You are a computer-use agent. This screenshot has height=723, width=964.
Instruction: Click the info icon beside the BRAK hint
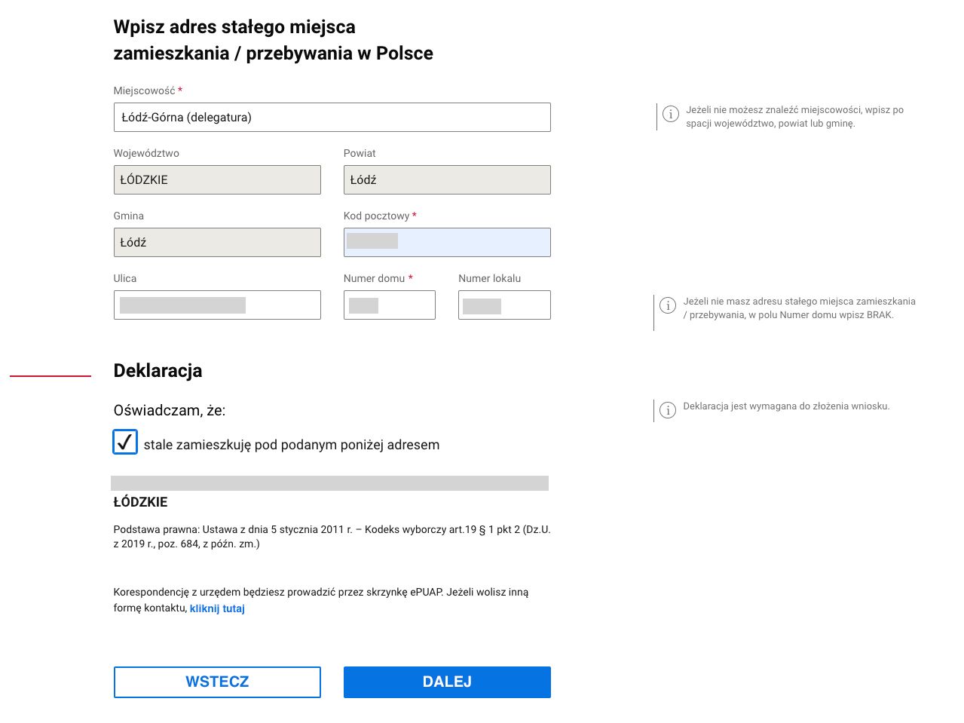point(668,305)
